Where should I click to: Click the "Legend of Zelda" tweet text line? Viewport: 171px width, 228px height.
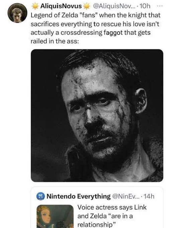95,15
